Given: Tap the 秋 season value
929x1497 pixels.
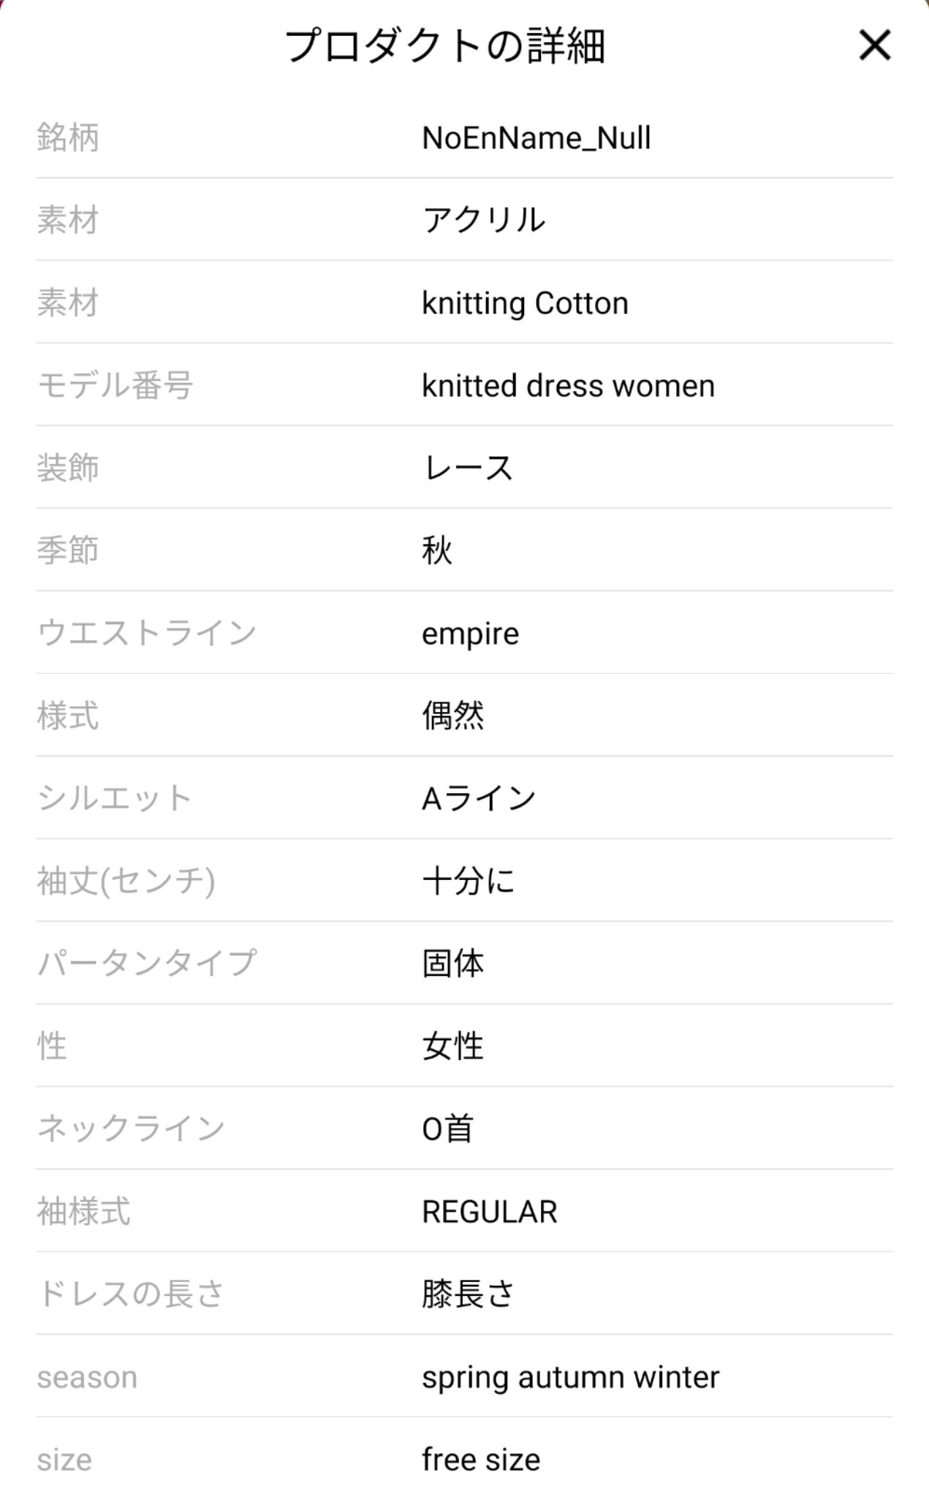Looking at the screenshot, I should (x=437, y=550).
